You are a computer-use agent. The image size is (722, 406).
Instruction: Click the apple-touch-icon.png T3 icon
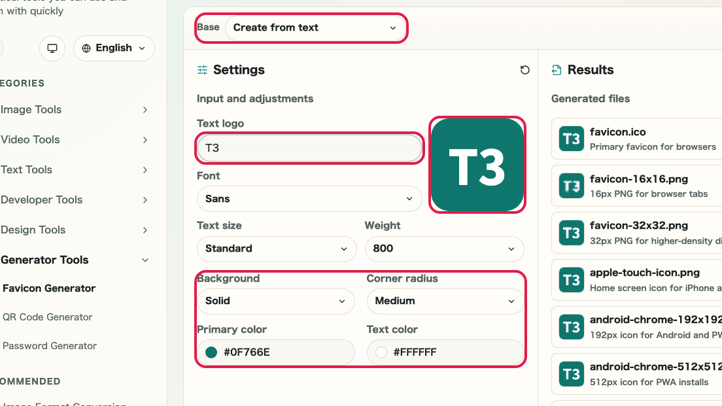pyautogui.click(x=572, y=280)
